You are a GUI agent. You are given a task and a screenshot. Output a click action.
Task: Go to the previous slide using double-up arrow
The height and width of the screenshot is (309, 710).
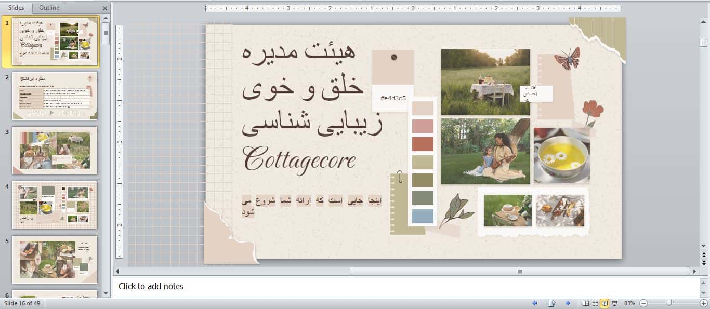[x=704, y=254]
